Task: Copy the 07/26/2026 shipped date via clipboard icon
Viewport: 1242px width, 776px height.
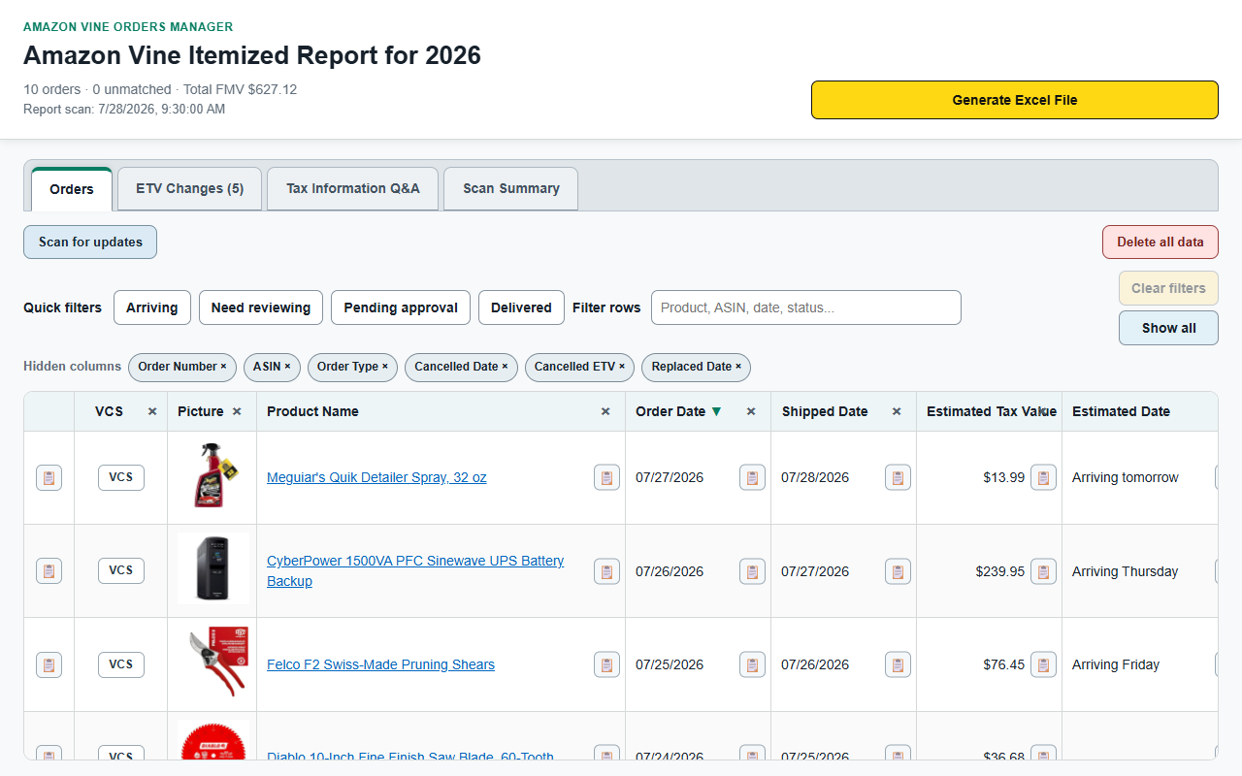Action: coord(898,664)
